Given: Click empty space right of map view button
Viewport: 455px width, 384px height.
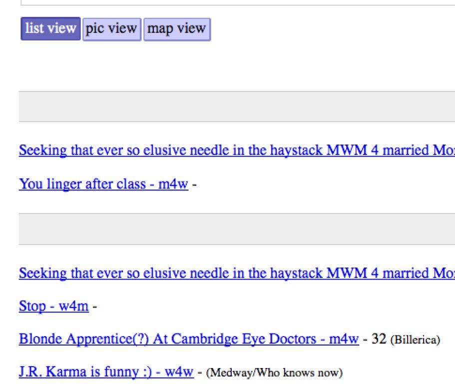Looking at the screenshot, I should pos(325,28).
